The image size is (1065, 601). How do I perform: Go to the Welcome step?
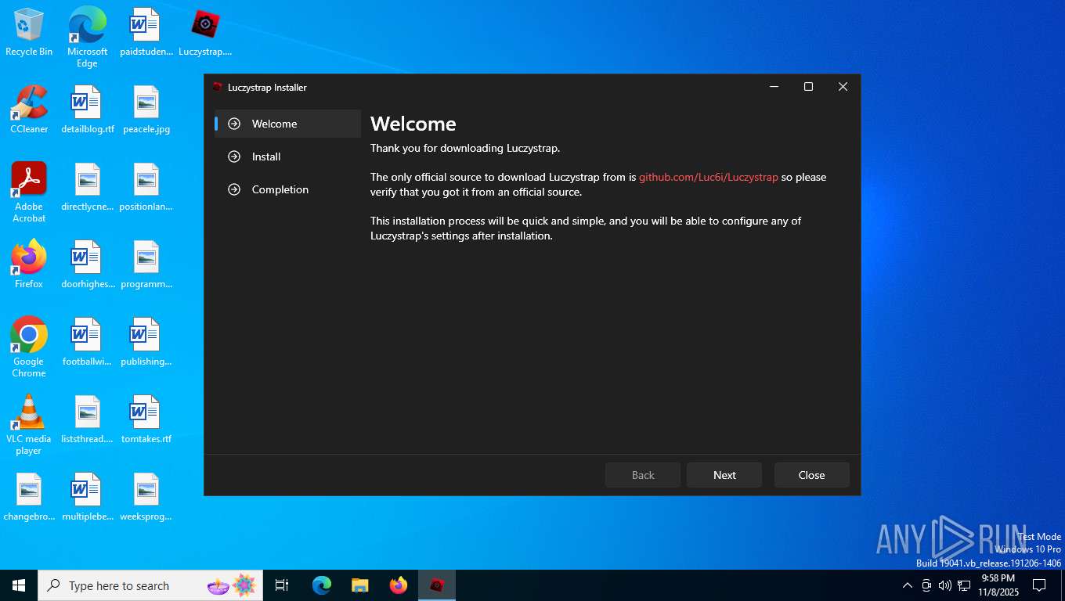coord(287,124)
